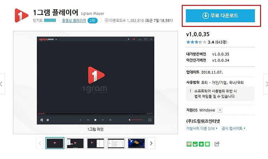This screenshot has width=268, height=159.
Task: Click the exclamation notice icon
Action: (x=190, y=91)
